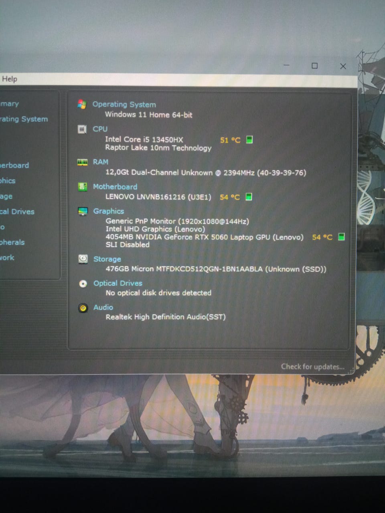The width and height of the screenshot is (385, 513).
Task: Open the Motherboard heading link
Action: click(x=115, y=187)
